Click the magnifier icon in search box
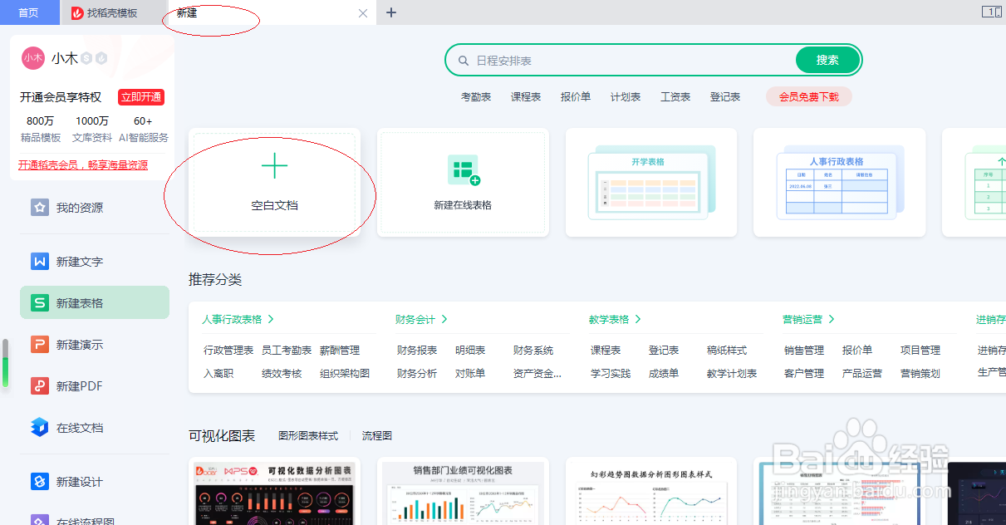The width and height of the screenshot is (1006, 525). tap(463, 61)
